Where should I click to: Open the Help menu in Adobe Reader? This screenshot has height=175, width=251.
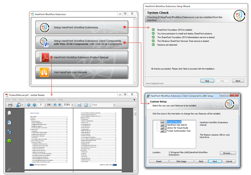pos(60,99)
